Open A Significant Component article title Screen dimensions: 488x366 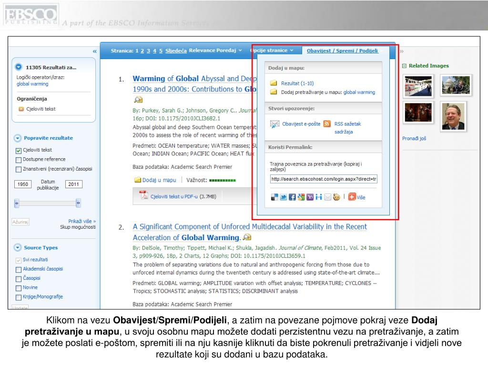pyautogui.click(x=250, y=232)
